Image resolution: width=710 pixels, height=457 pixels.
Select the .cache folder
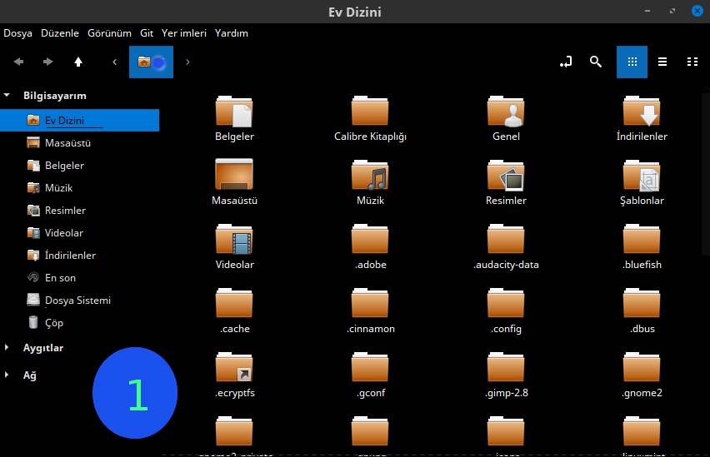point(234,304)
